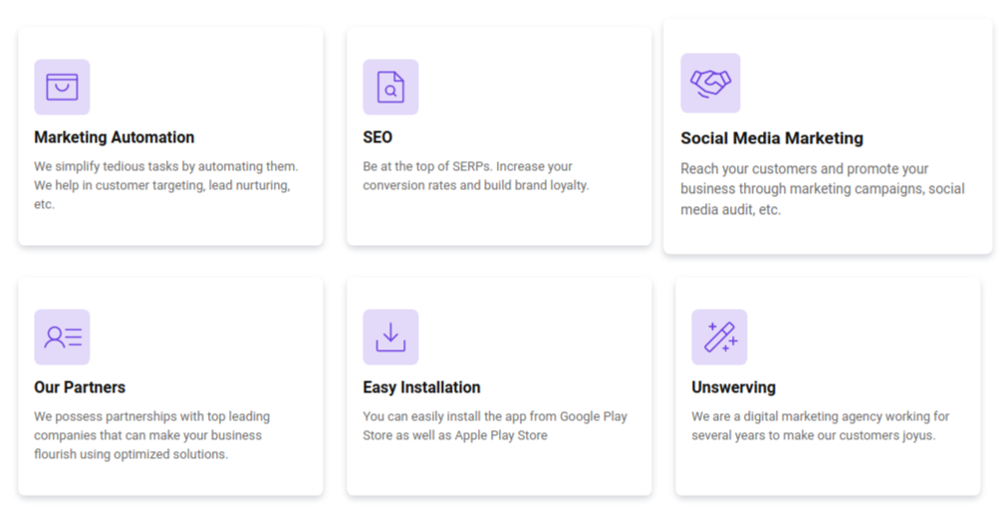
Task: Click the Social Media Marketing handshake icon
Action: (710, 83)
